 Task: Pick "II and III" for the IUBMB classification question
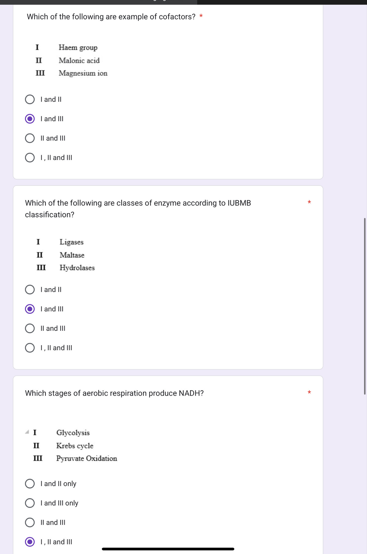click(30, 328)
